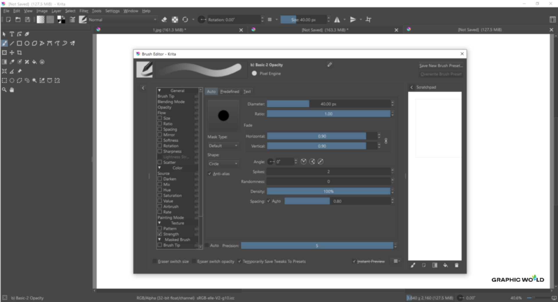Viewport: 558px width, 302px height.
Task: Enable the Airbrush checkbox
Action: coord(160,206)
